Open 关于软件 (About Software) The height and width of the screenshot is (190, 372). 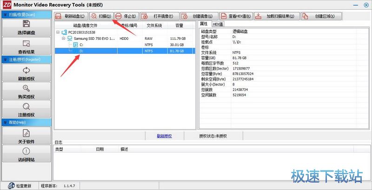coord(26,135)
